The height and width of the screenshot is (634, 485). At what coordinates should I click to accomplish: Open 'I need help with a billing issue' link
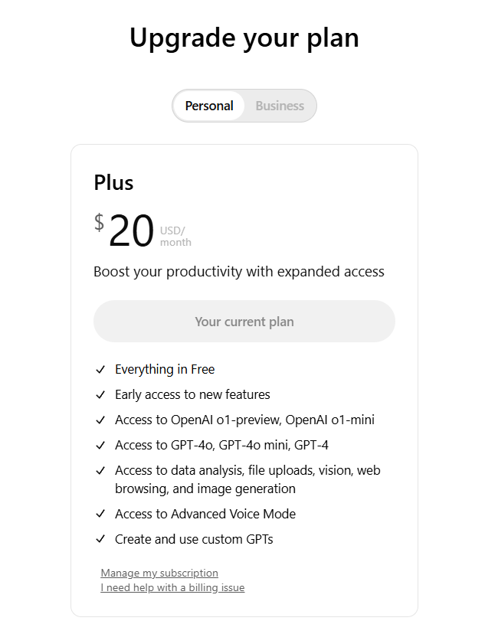[x=172, y=588]
